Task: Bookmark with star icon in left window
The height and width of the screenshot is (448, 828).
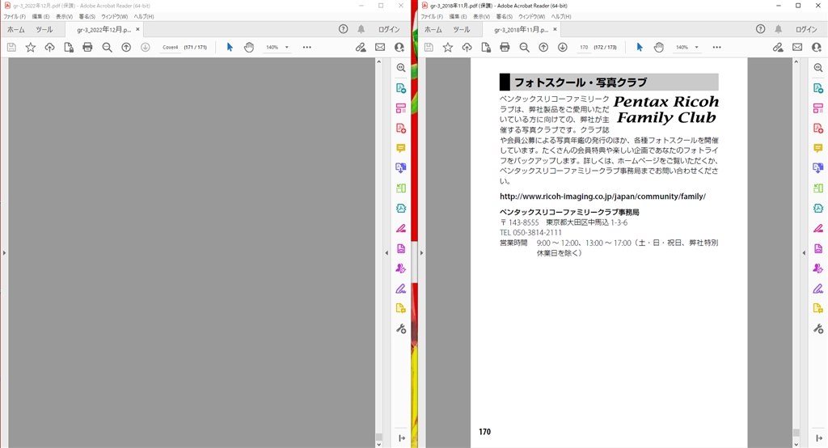Action: [31, 48]
